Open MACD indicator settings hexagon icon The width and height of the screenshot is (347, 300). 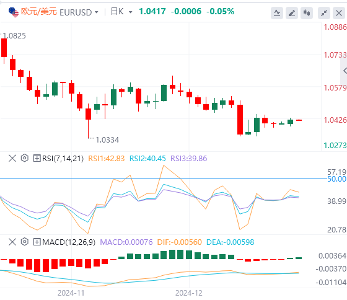pos(25,242)
